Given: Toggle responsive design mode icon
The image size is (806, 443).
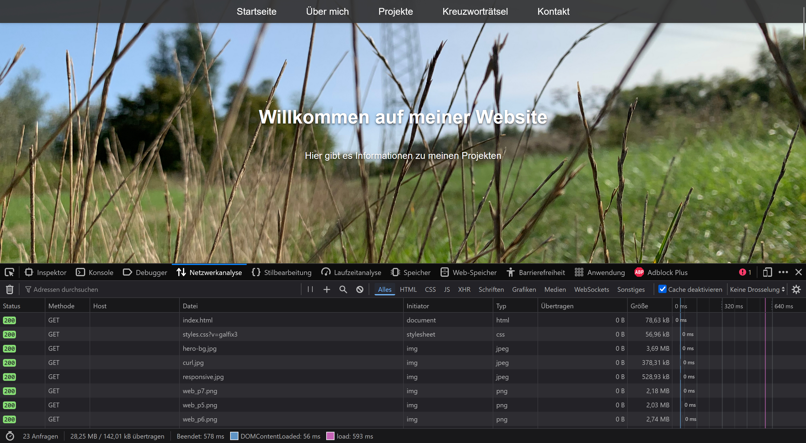Looking at the screenshot, I should tap(767, 273).
